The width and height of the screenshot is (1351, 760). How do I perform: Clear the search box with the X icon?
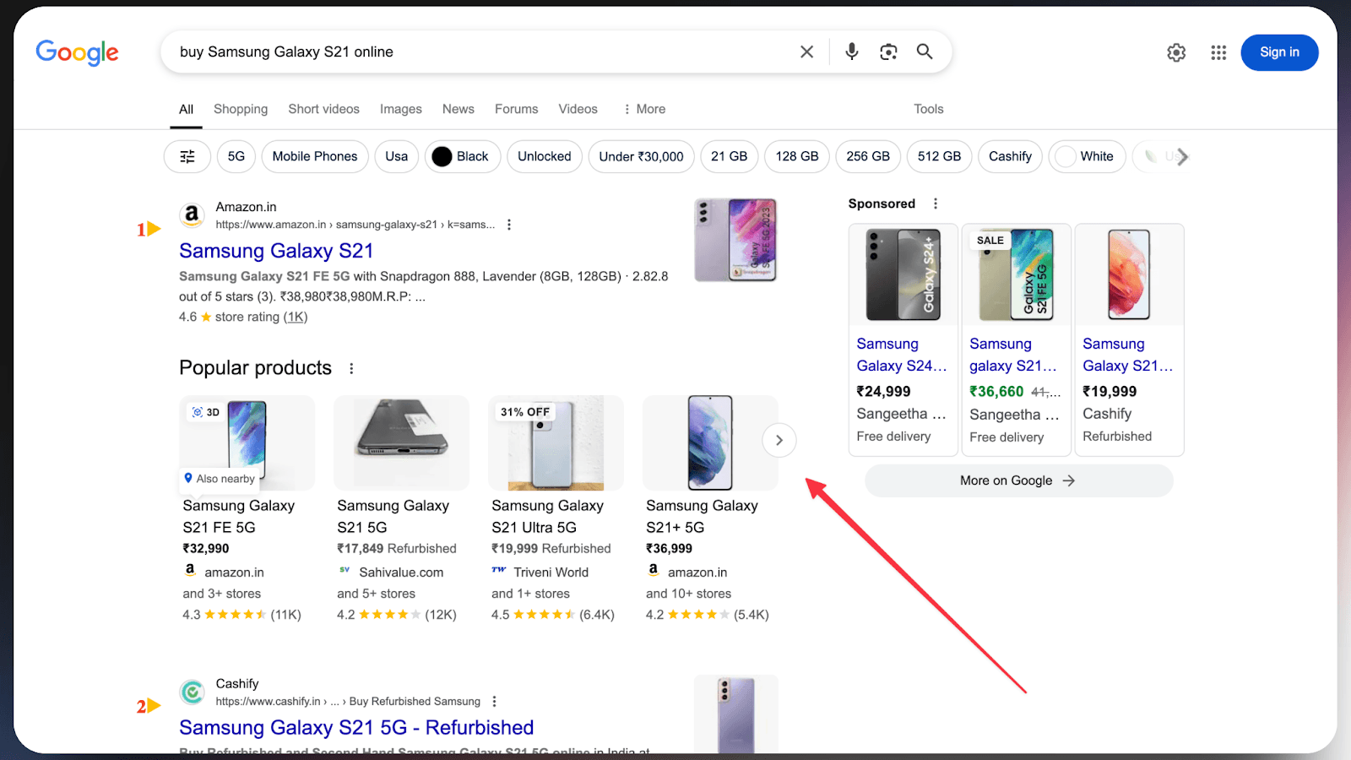[x=806, y=52]
